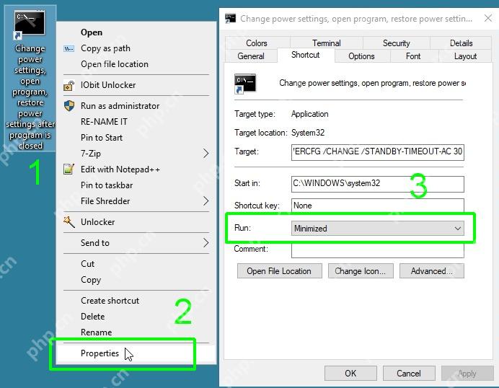The image size is (499, 388).
Task: Click into the Target input field
Action: [377, 152]
